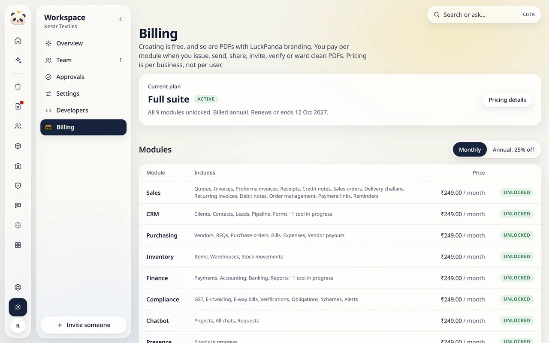Click UNLOCKED badge in Compliance row
Viewport: 549px width, 343px height.
coord(517,299)
